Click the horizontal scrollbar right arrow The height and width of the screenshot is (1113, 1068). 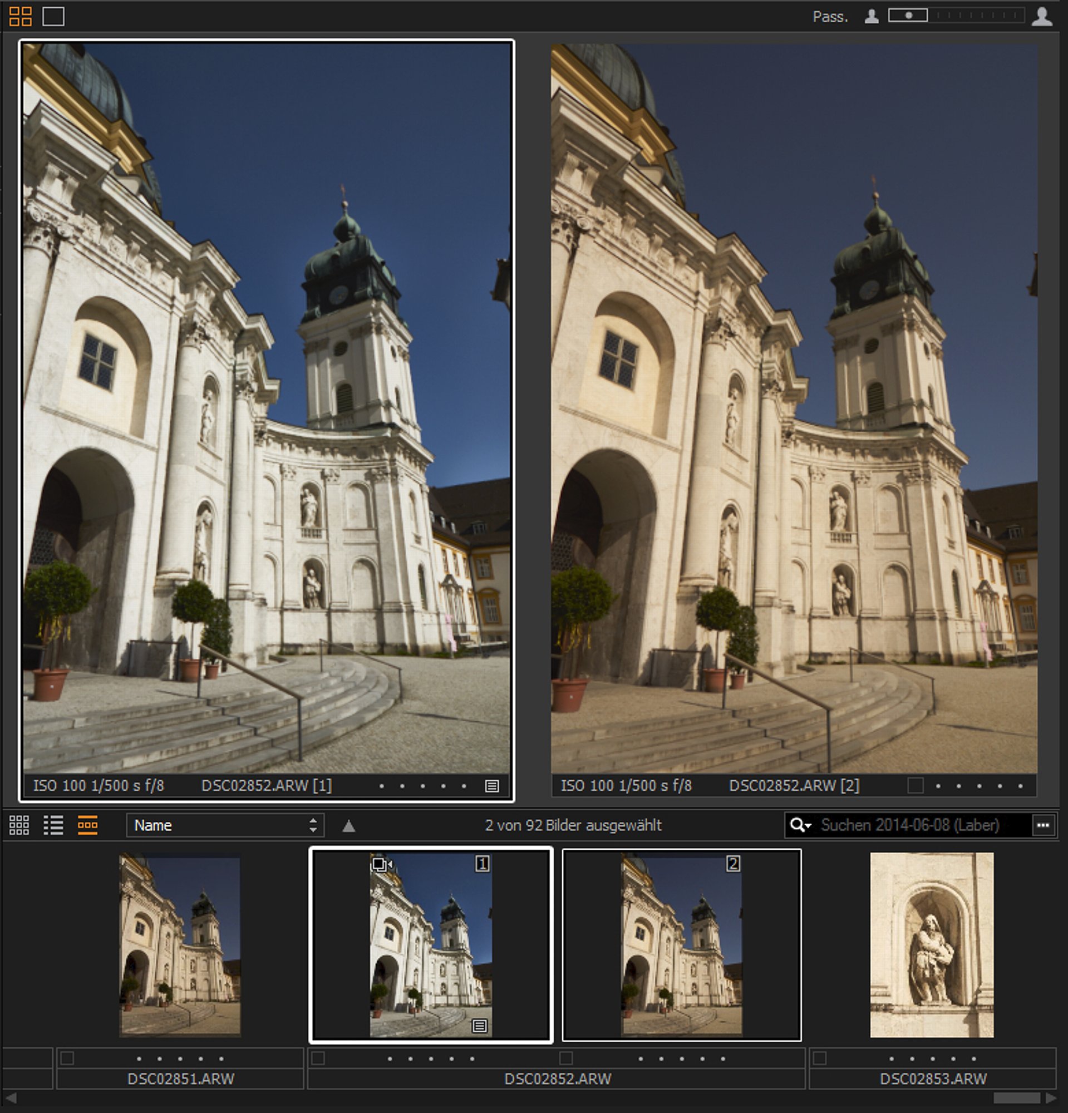[x=1051, y=1098]
